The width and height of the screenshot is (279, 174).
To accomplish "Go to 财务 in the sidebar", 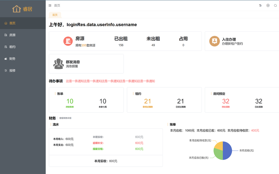I will click(12, 59).
